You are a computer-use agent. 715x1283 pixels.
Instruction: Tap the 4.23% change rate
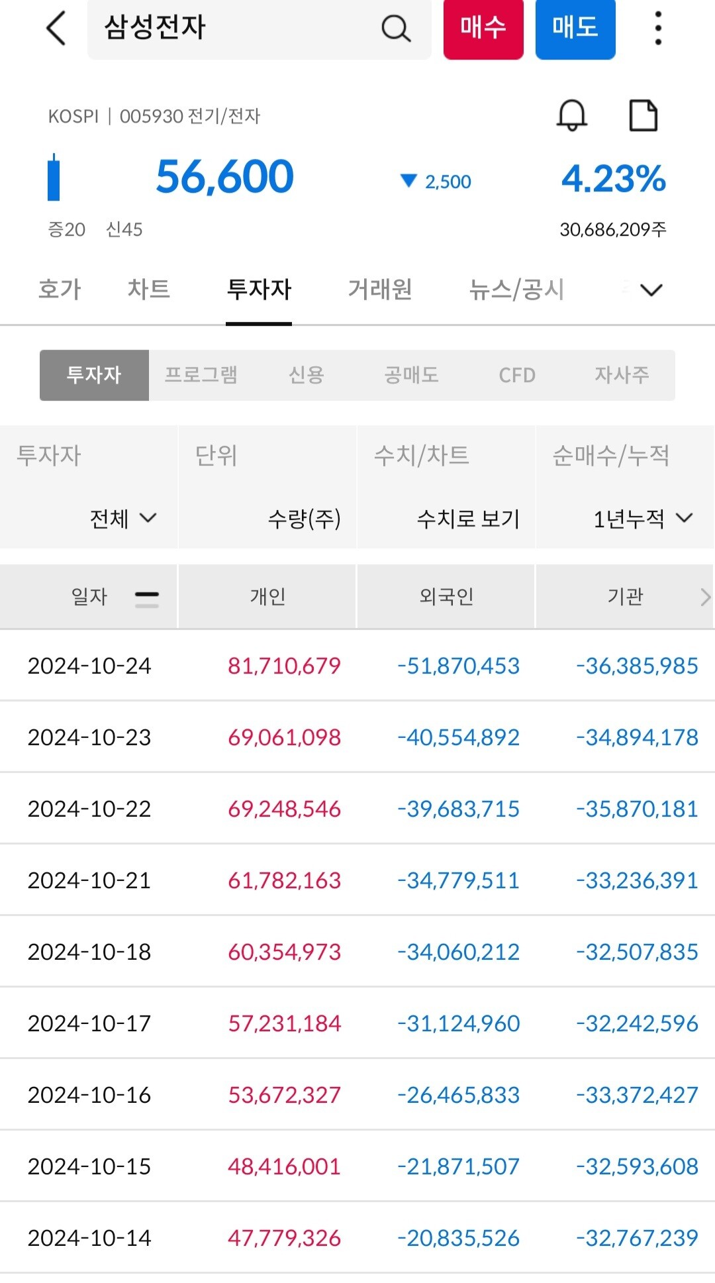pos(614,178)
